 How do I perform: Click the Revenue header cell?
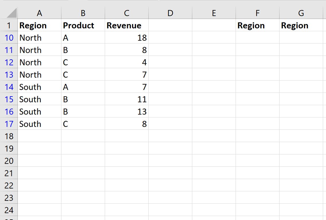pyautogui.click(x=127, y=25)
